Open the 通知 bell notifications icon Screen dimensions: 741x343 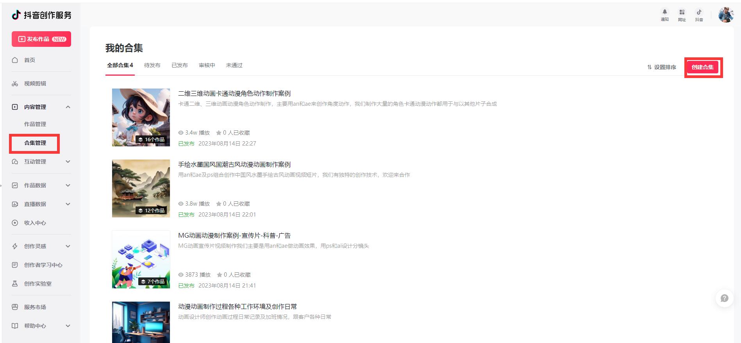pyautogui.click(x=664, y=12)
